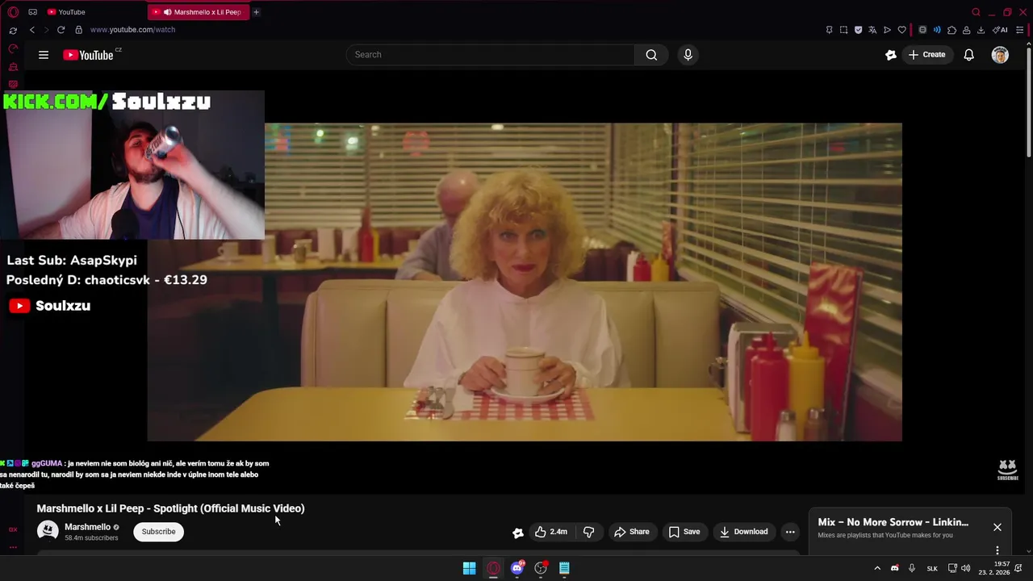Screen dimensions: 1033x581
Task: Open taskbar volume control
Action: [x=965, y=568]
